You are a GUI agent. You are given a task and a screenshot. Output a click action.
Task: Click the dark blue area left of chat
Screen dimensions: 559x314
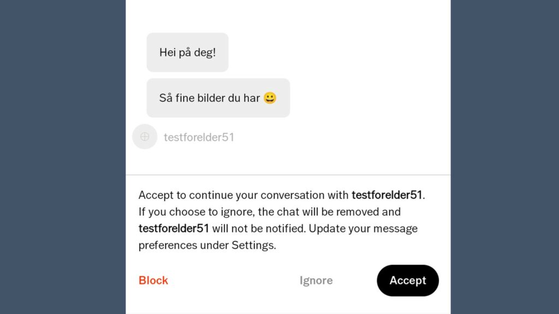click(x=63, y=157)
